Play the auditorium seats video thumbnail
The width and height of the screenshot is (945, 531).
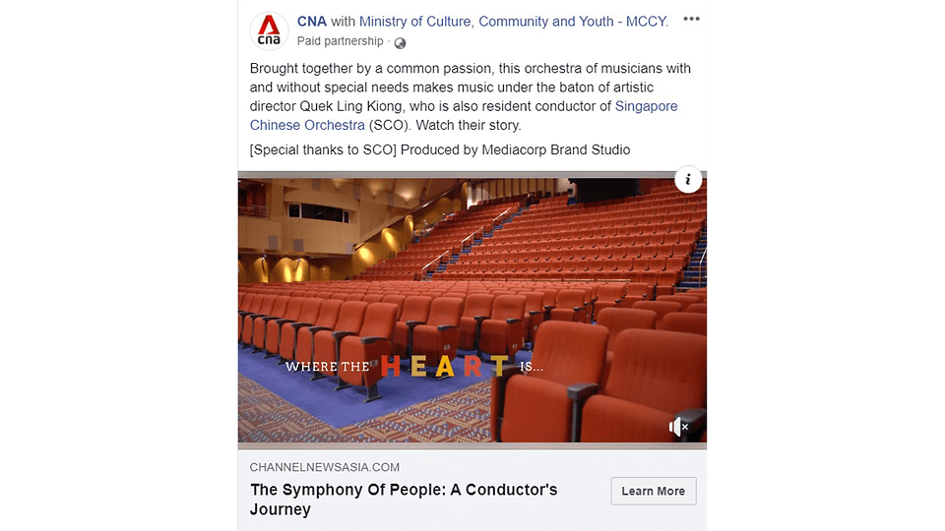click(x=472, y=310)
